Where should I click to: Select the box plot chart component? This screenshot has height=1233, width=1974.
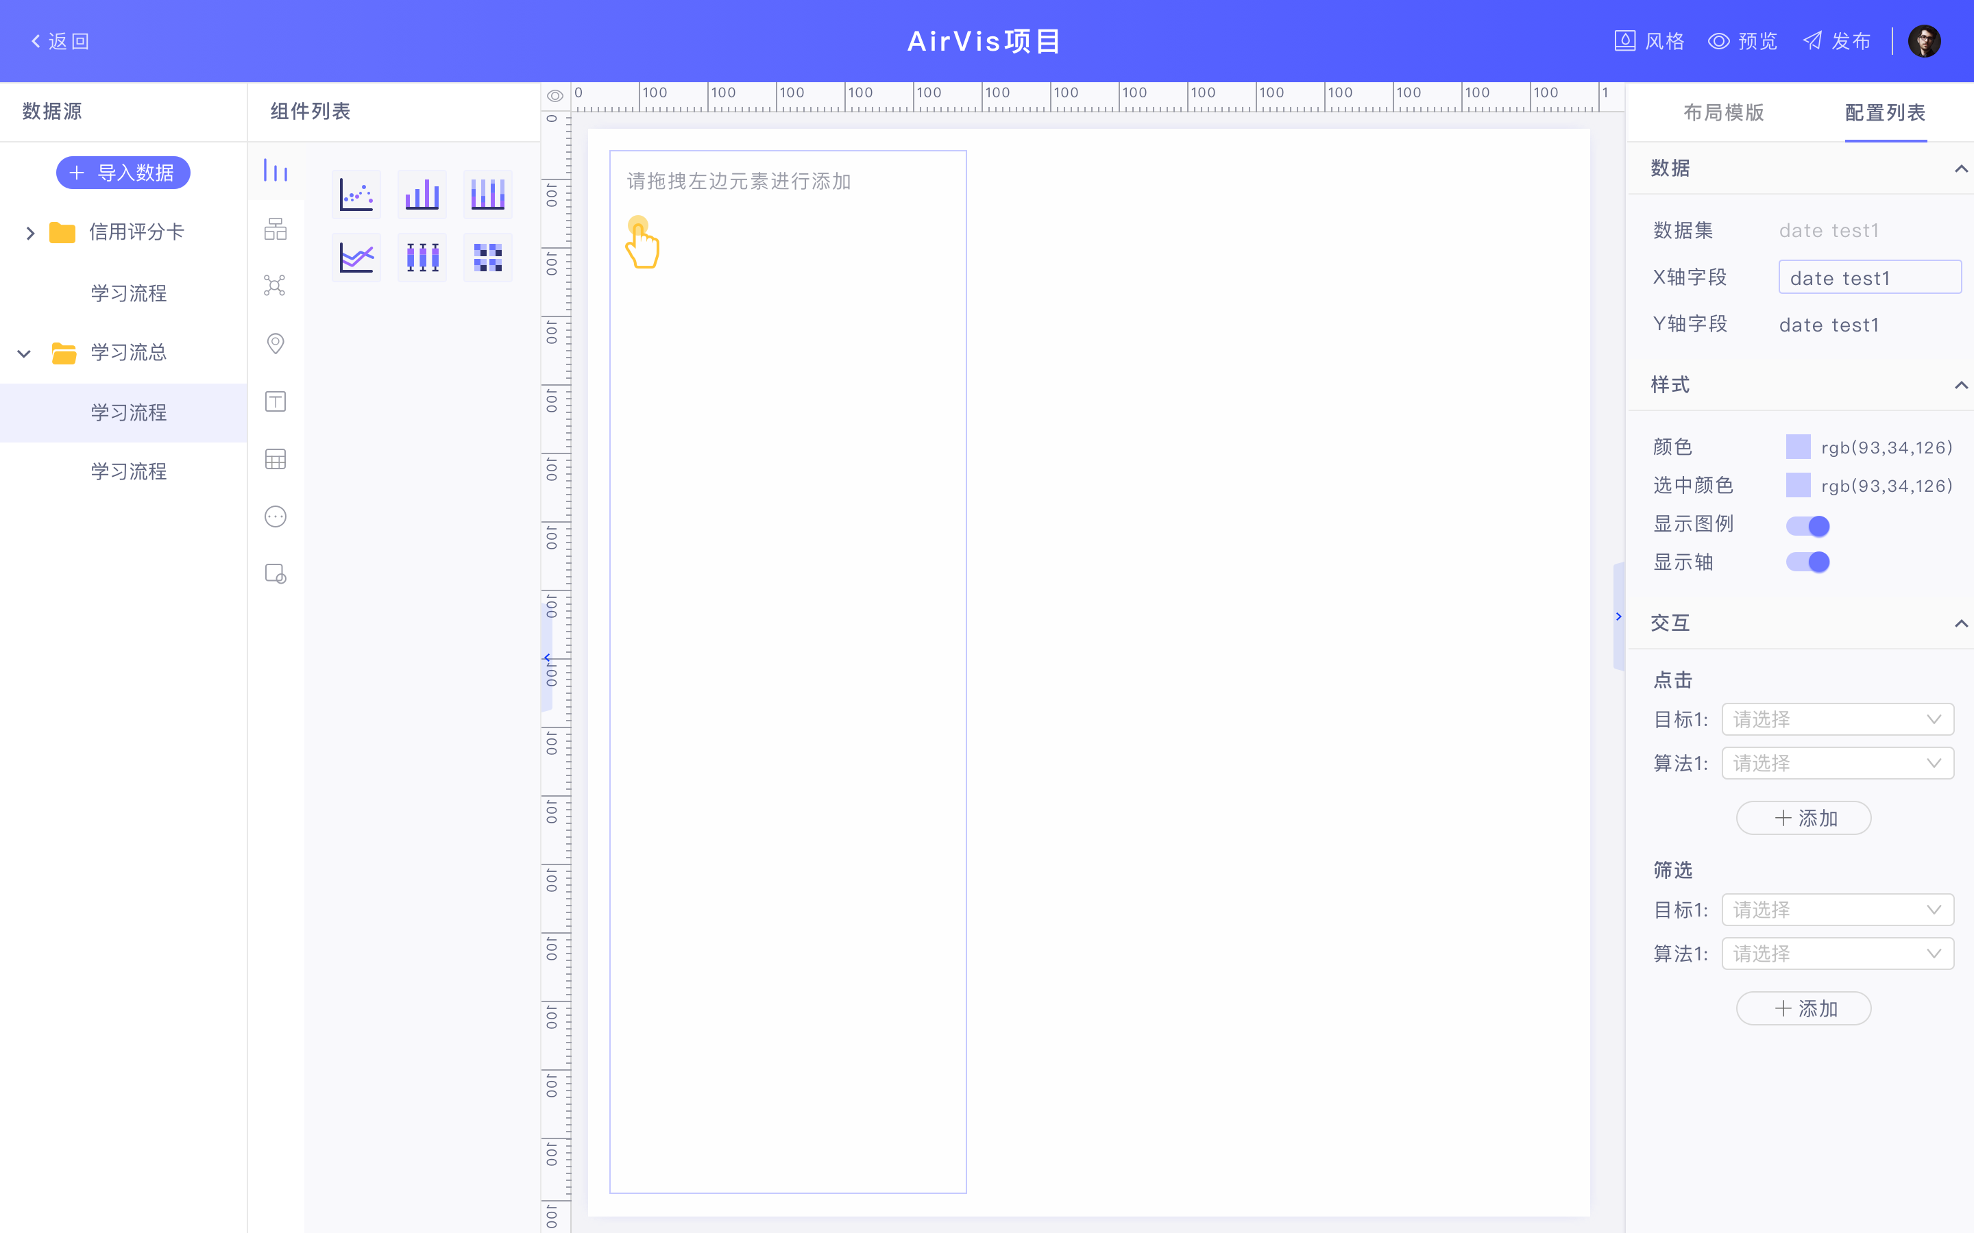[422, 258]
